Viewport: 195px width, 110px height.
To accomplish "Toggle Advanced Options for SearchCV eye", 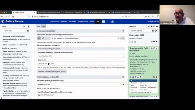I will [123, 77].
